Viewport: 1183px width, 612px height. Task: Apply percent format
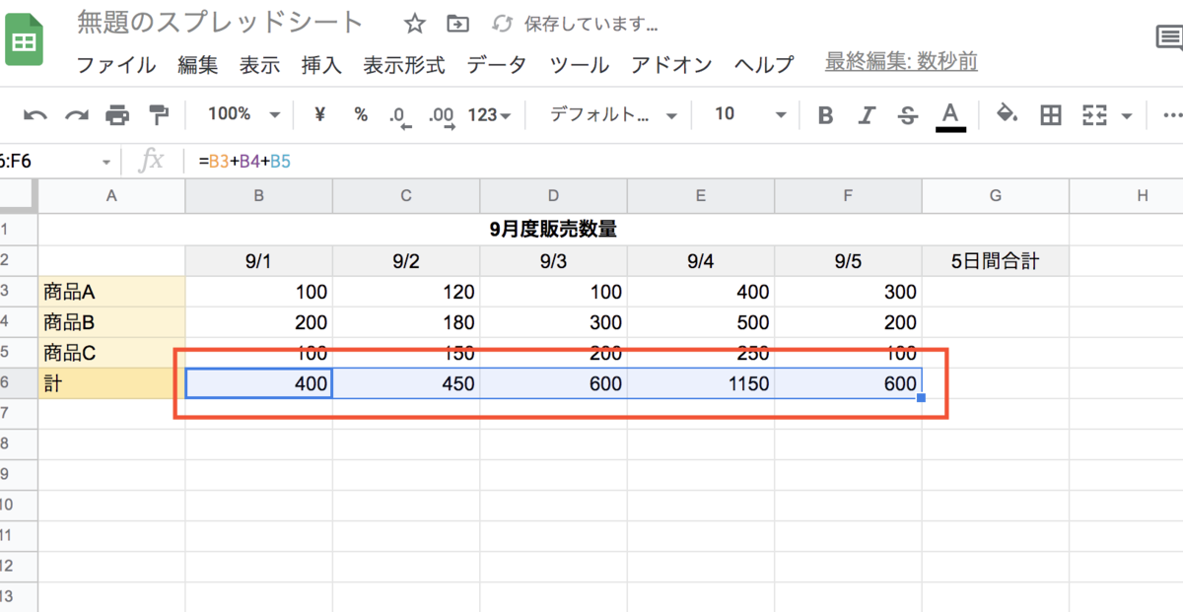pyautogui.click(x=361, y=114)
